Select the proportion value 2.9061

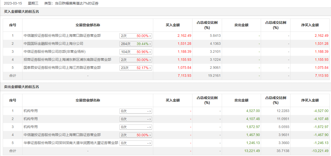pos(215,68)
